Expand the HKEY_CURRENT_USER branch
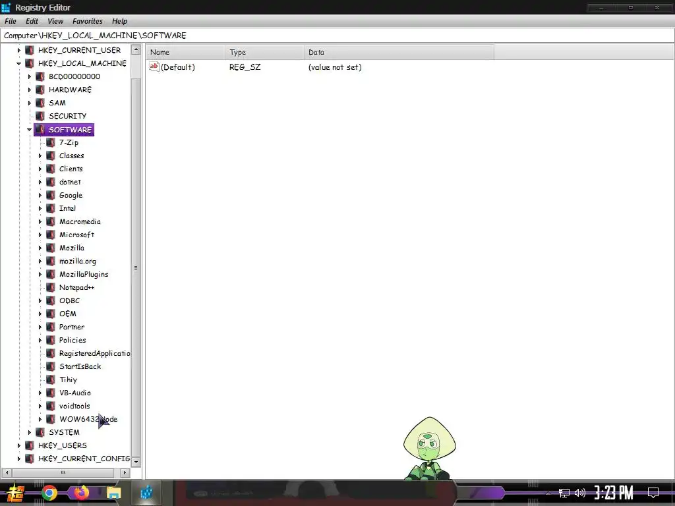675x506 pixels. pos(19,50)
